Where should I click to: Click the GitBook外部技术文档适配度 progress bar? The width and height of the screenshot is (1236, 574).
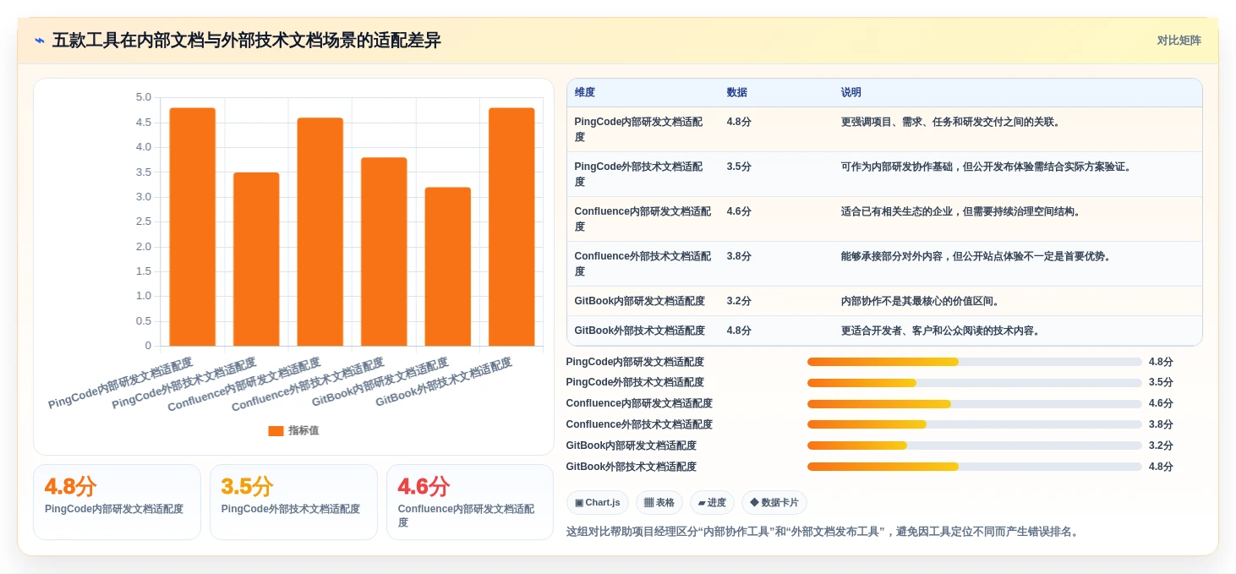coord(975,467)
